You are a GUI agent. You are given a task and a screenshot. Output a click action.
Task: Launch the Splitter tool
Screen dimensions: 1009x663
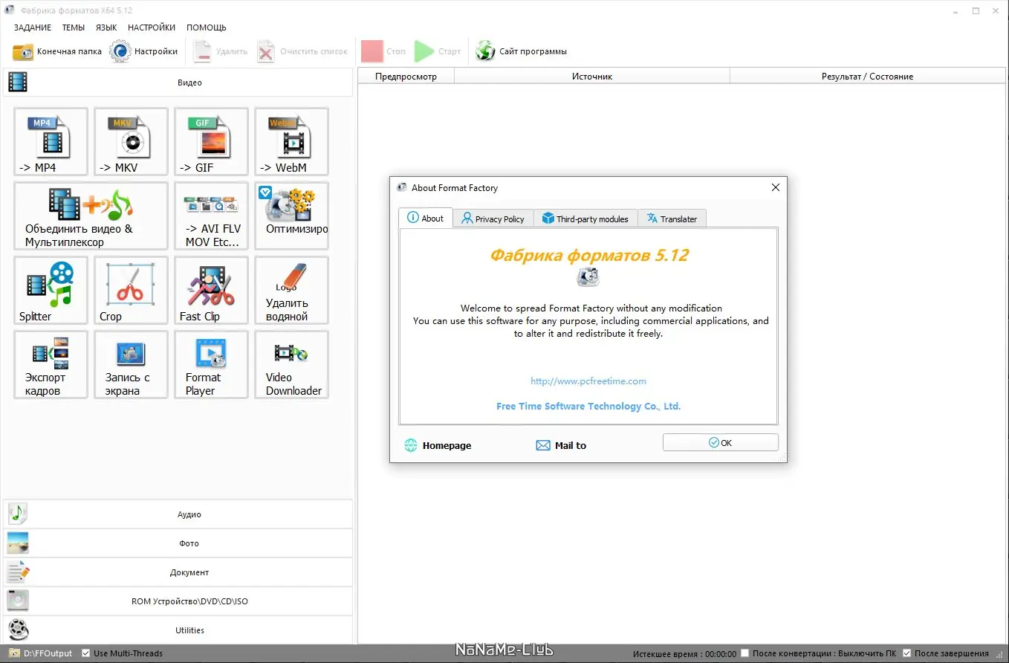point(51,290)
